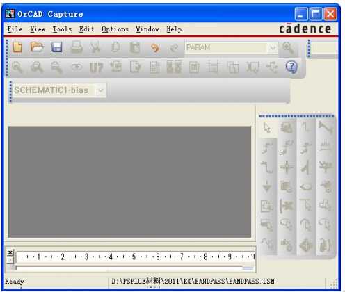Select the ground symbol tool in palette
This screenshot has height=292, width=345.
[x=267, y=186]
